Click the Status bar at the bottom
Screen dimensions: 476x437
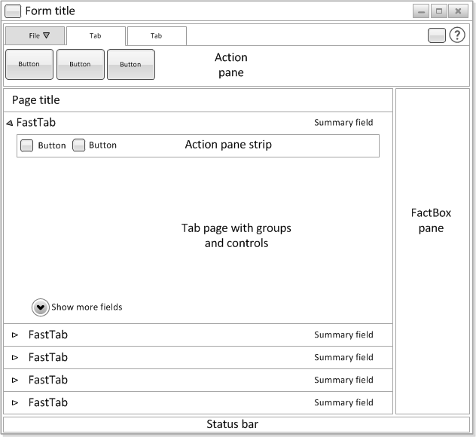pos(236,424)
